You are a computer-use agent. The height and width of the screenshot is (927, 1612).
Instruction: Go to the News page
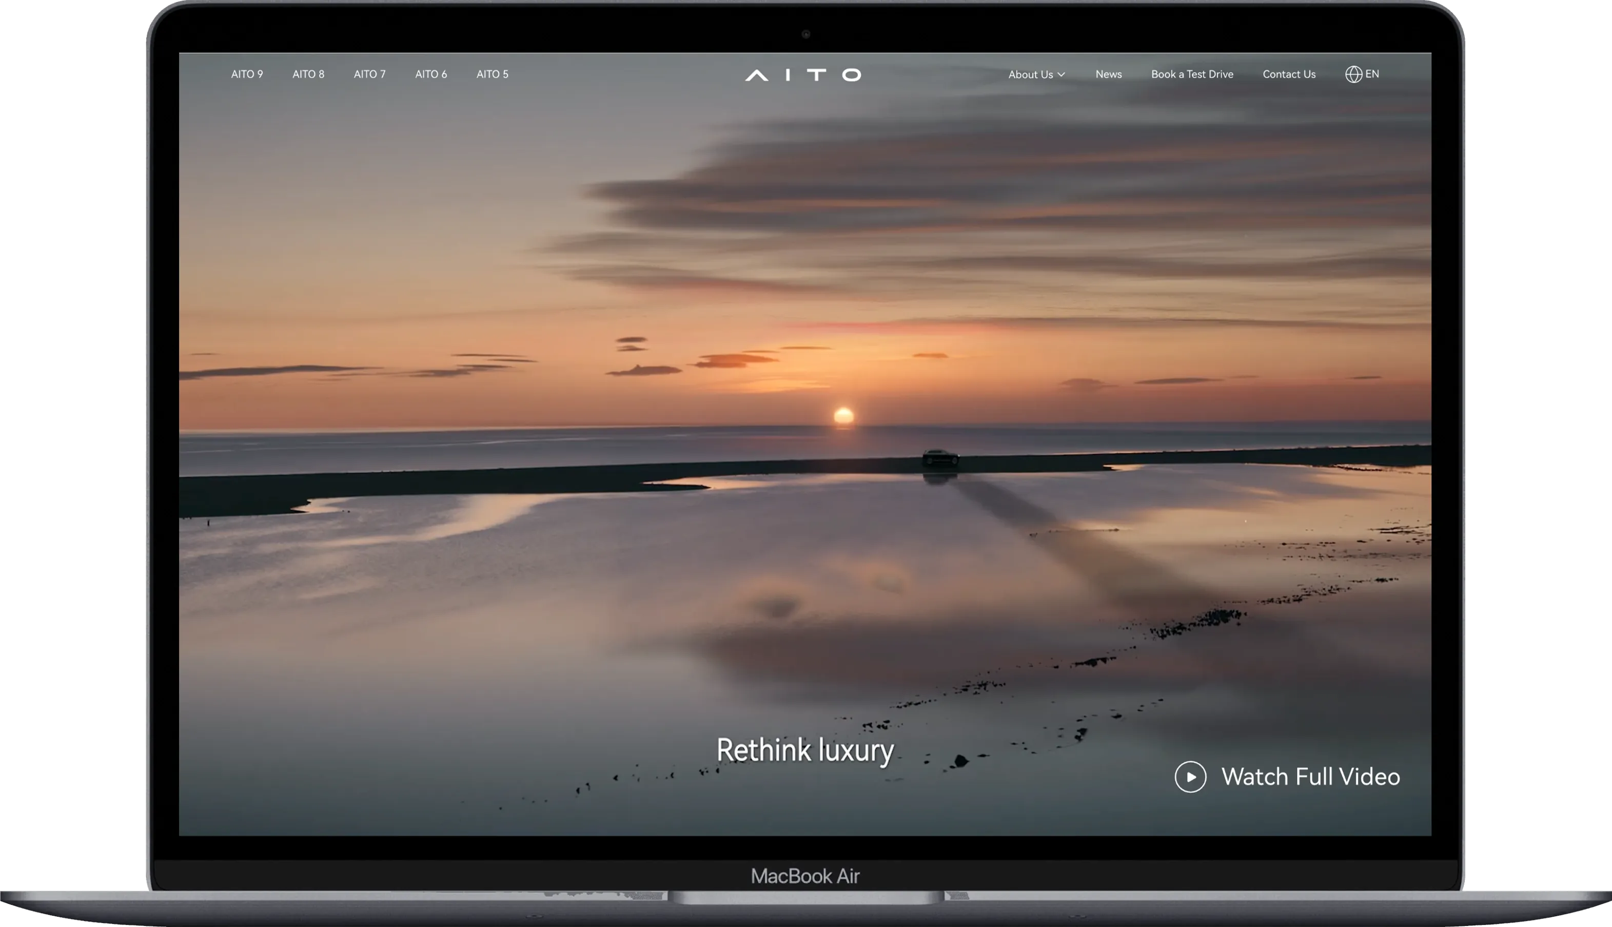tap(1109, 74)
